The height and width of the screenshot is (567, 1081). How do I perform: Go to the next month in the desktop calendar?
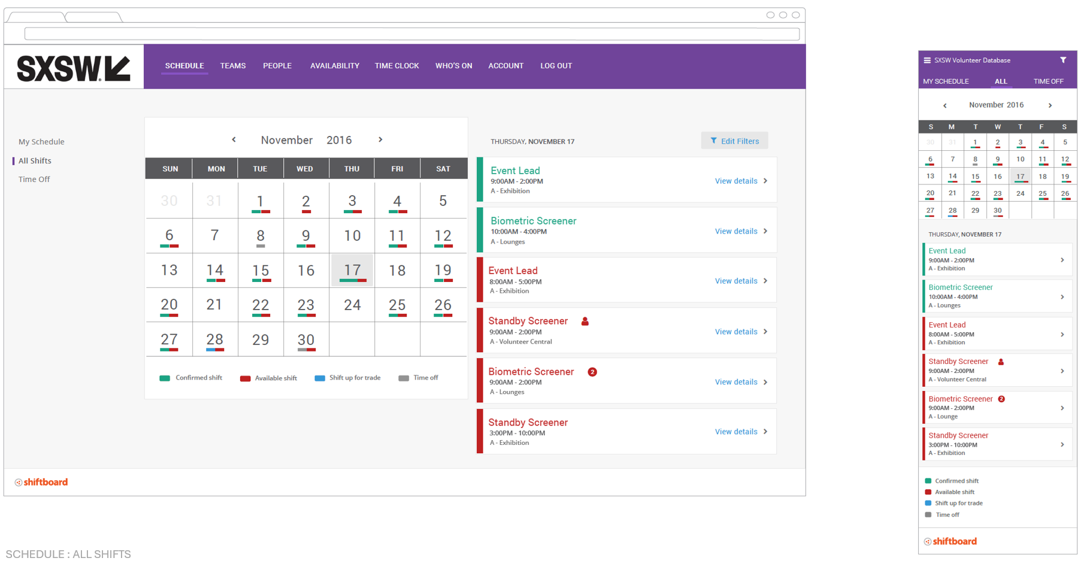[x=380, y=140]
